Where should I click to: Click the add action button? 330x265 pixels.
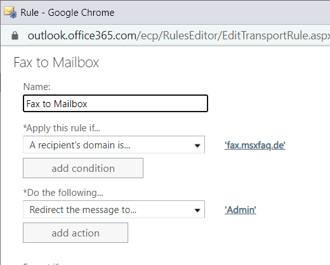coord(76,233)
